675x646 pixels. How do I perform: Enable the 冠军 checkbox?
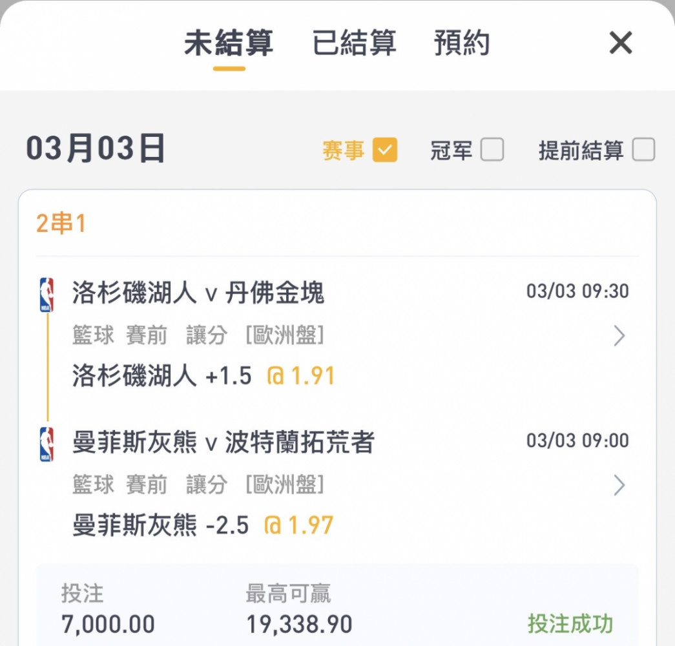coord(492,149)
